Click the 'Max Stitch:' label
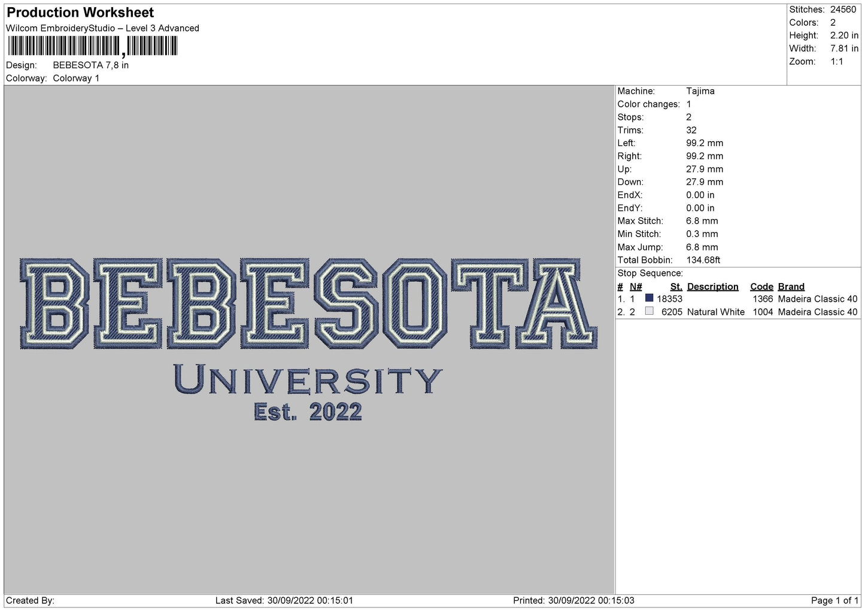Viewport: 865px width, 611px height. [x=640, y=221]
